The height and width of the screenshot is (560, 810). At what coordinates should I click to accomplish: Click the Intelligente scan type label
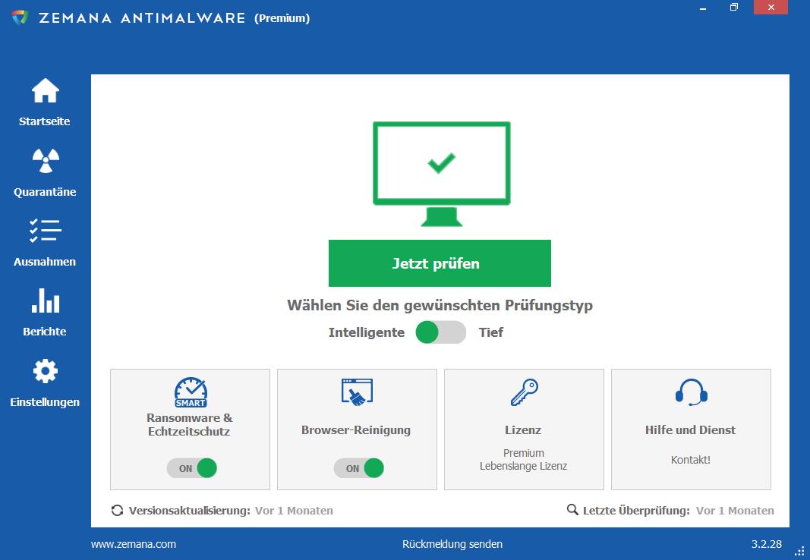367,332
